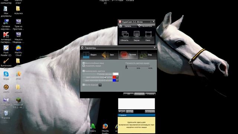Toggle the Указатель мыши checkbox

pyautogui.click(x=83, y=66)
